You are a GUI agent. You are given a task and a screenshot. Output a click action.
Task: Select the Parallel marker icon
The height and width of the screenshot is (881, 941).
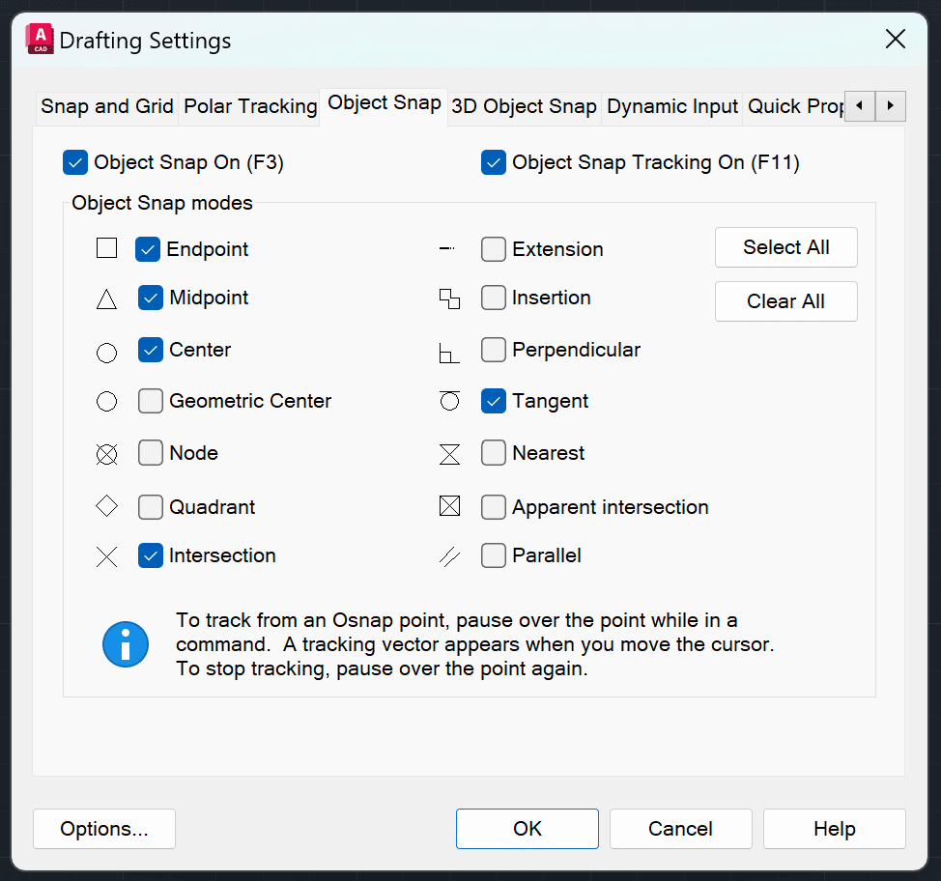(x=449, y=556)
